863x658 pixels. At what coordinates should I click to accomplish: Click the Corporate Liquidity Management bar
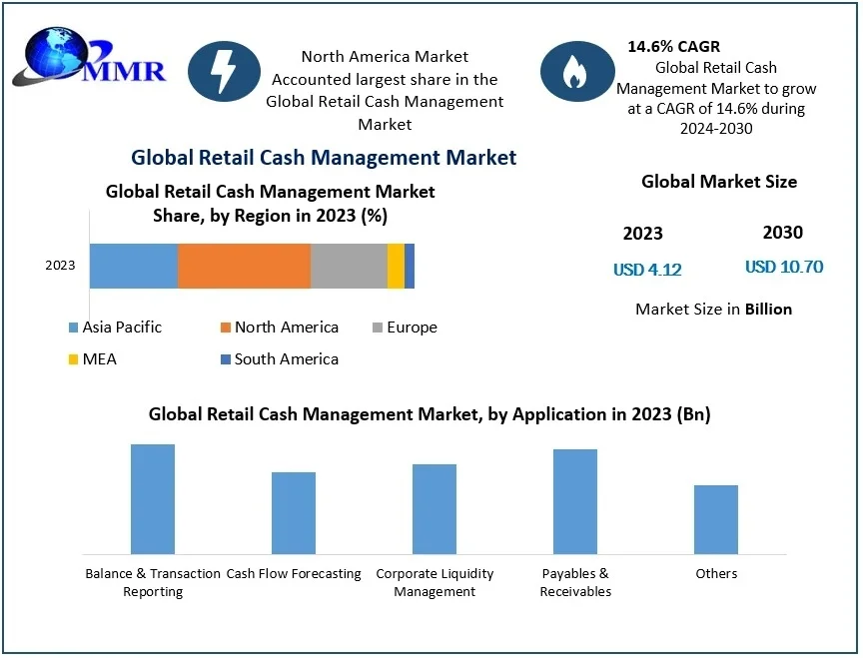(x=434, y=509)
